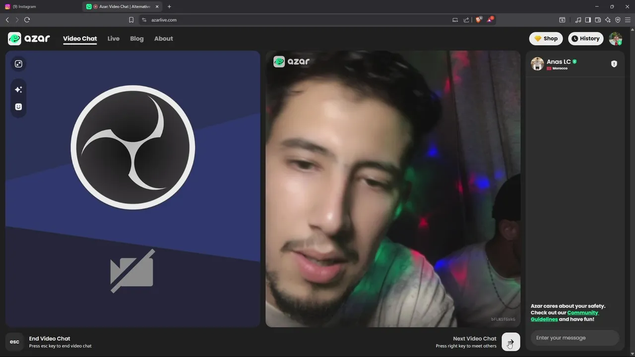Image resolution: width=635 pixels, height=357 pixels.
Task: Bookmark this page
Action: pos(131,20)
